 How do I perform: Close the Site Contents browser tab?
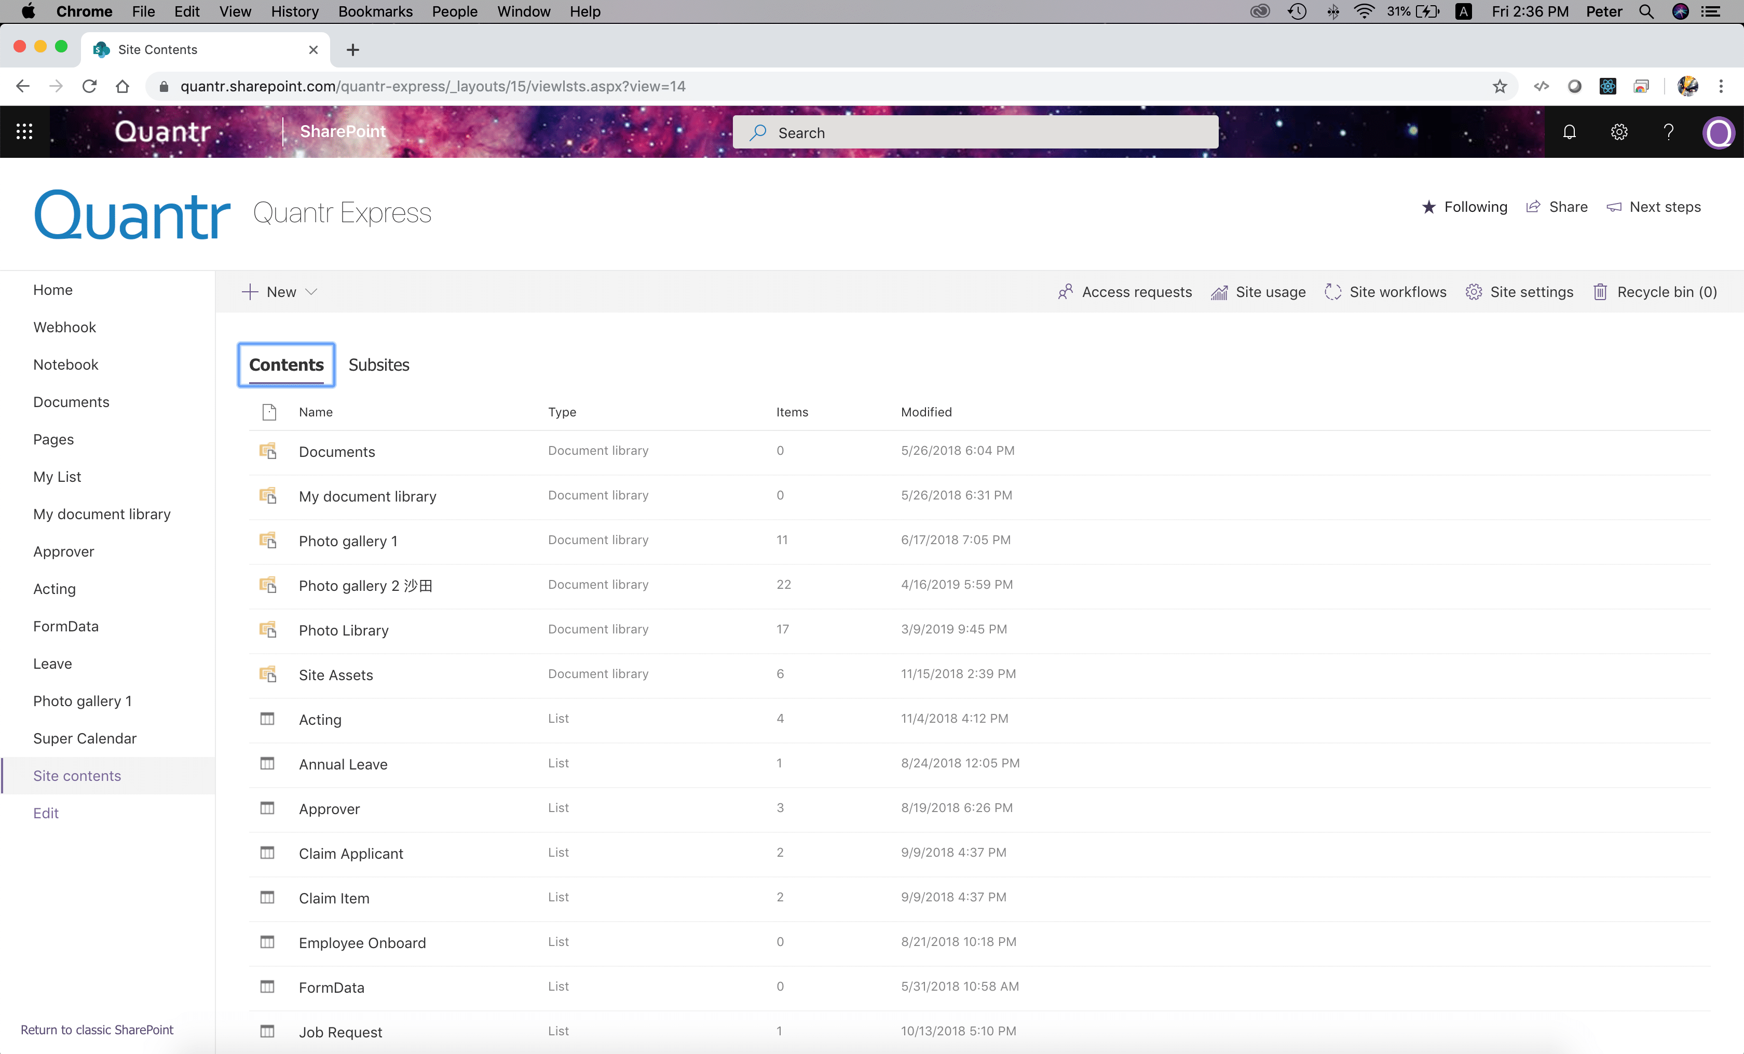(314, 49)
